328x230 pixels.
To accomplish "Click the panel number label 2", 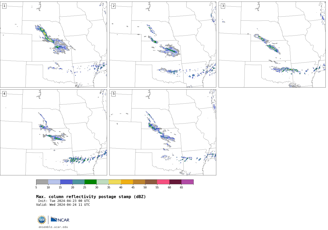I will (x=114, y=6).
